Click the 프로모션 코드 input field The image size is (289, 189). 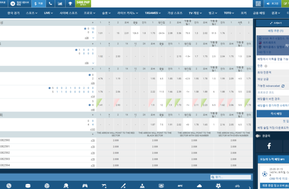(273, 92)
